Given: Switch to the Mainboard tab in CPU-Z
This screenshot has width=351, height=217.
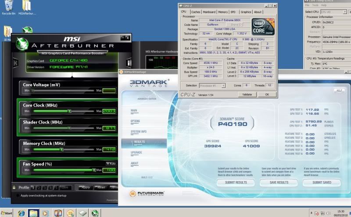Looking at the screenshot, I should coord(209,12).
